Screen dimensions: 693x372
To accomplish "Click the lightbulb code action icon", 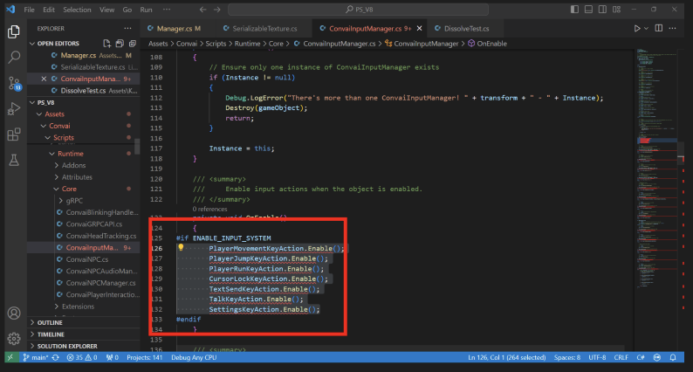I will [x=181, y=248].
